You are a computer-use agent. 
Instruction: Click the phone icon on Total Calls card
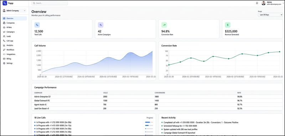(x=37, y=25)
